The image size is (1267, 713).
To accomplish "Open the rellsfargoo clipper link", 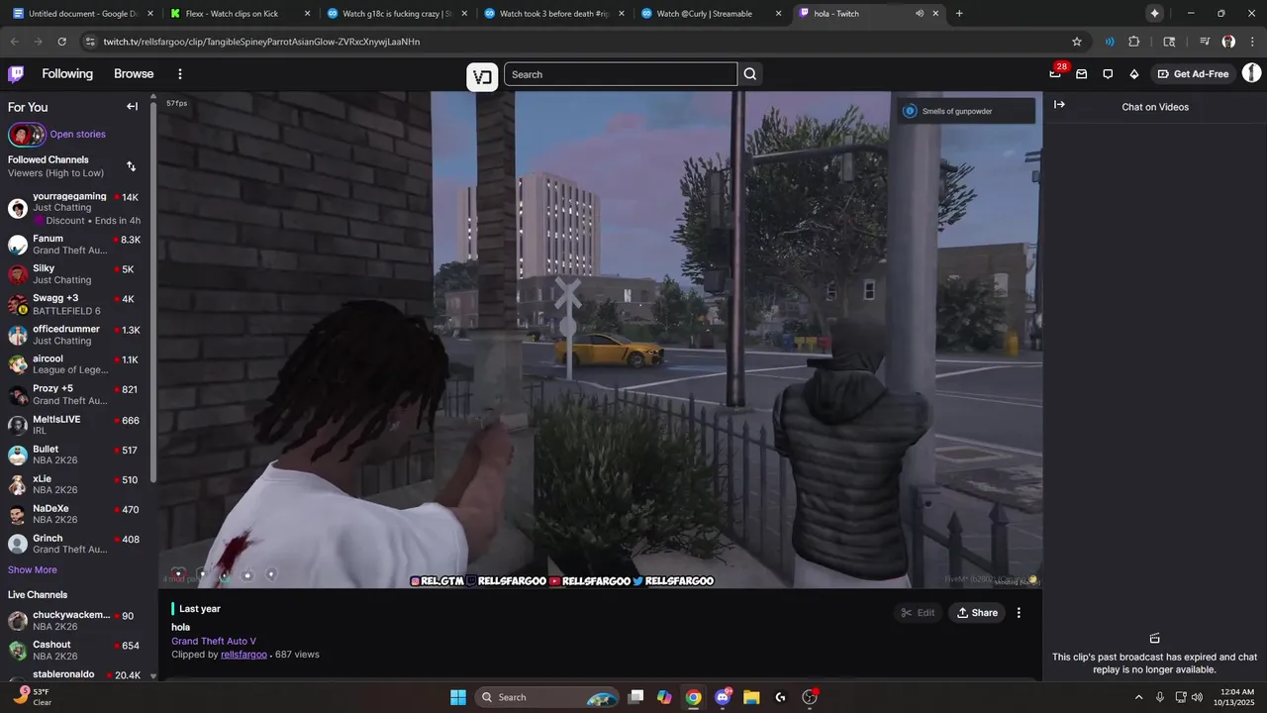I will click(x=244, y=655).
